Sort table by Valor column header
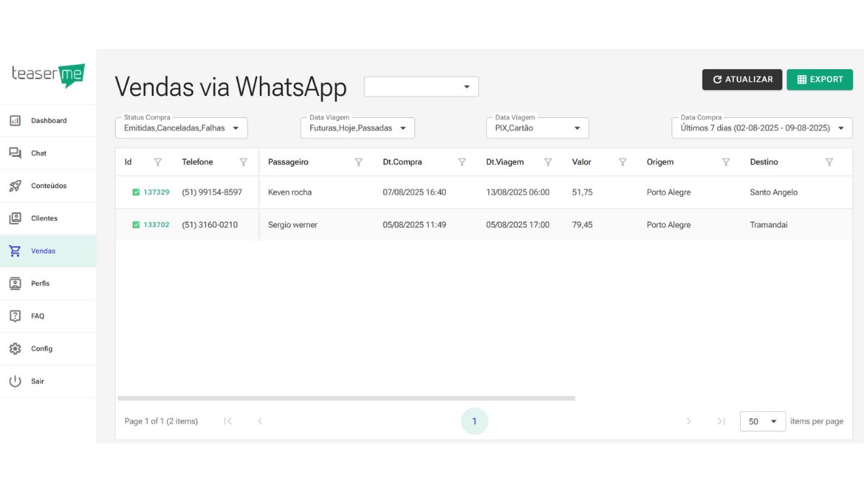 pos(582,162)
